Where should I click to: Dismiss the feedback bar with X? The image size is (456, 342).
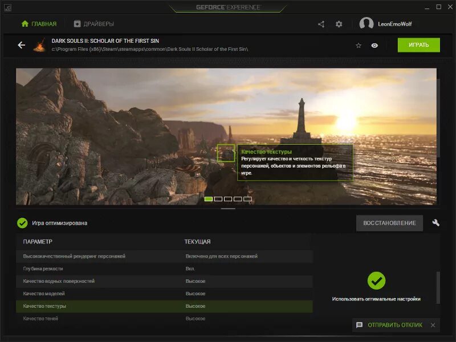point(433,325)
